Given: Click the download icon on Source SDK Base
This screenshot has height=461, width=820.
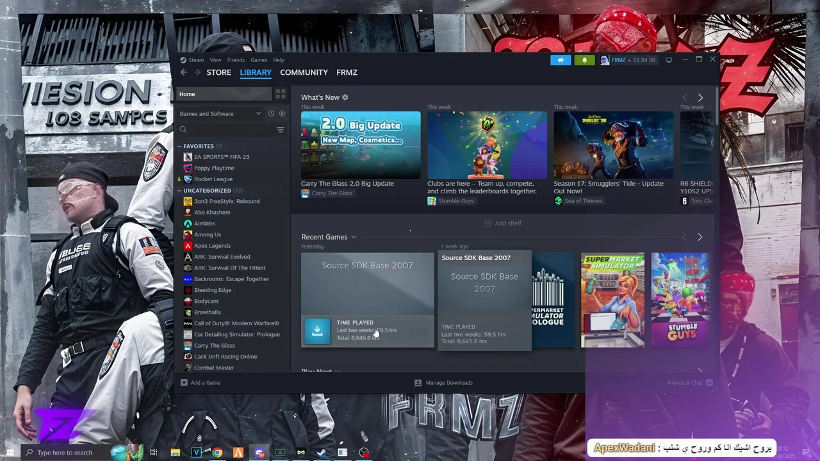Looking at the screenshot, I should pos(317,330).
